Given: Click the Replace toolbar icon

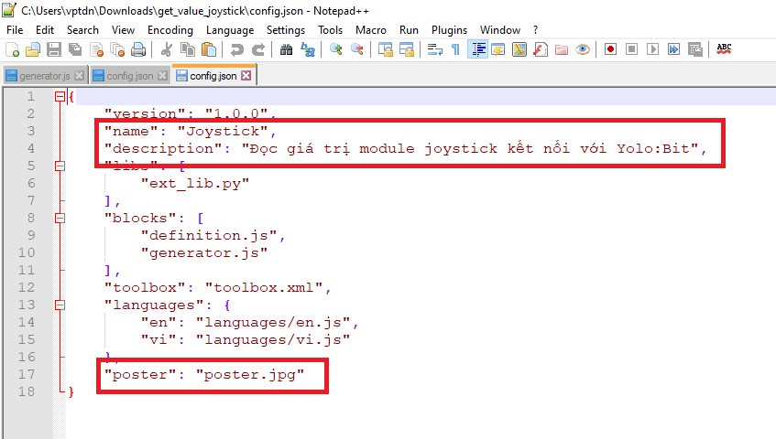Looking at the screenshot, I should pos(307,49).
